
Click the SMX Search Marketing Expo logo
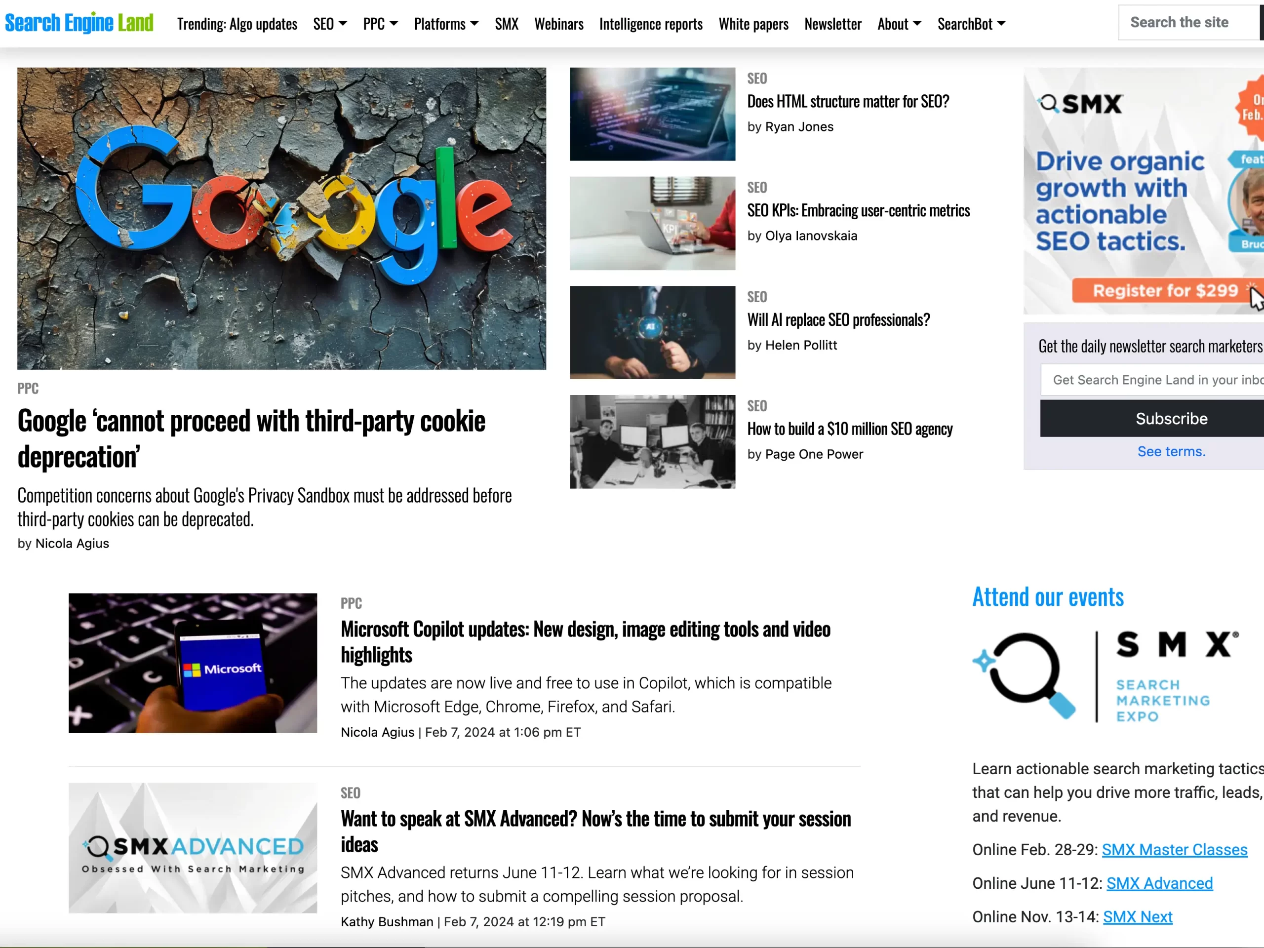pyautogui.click(x=1106, y=675)
